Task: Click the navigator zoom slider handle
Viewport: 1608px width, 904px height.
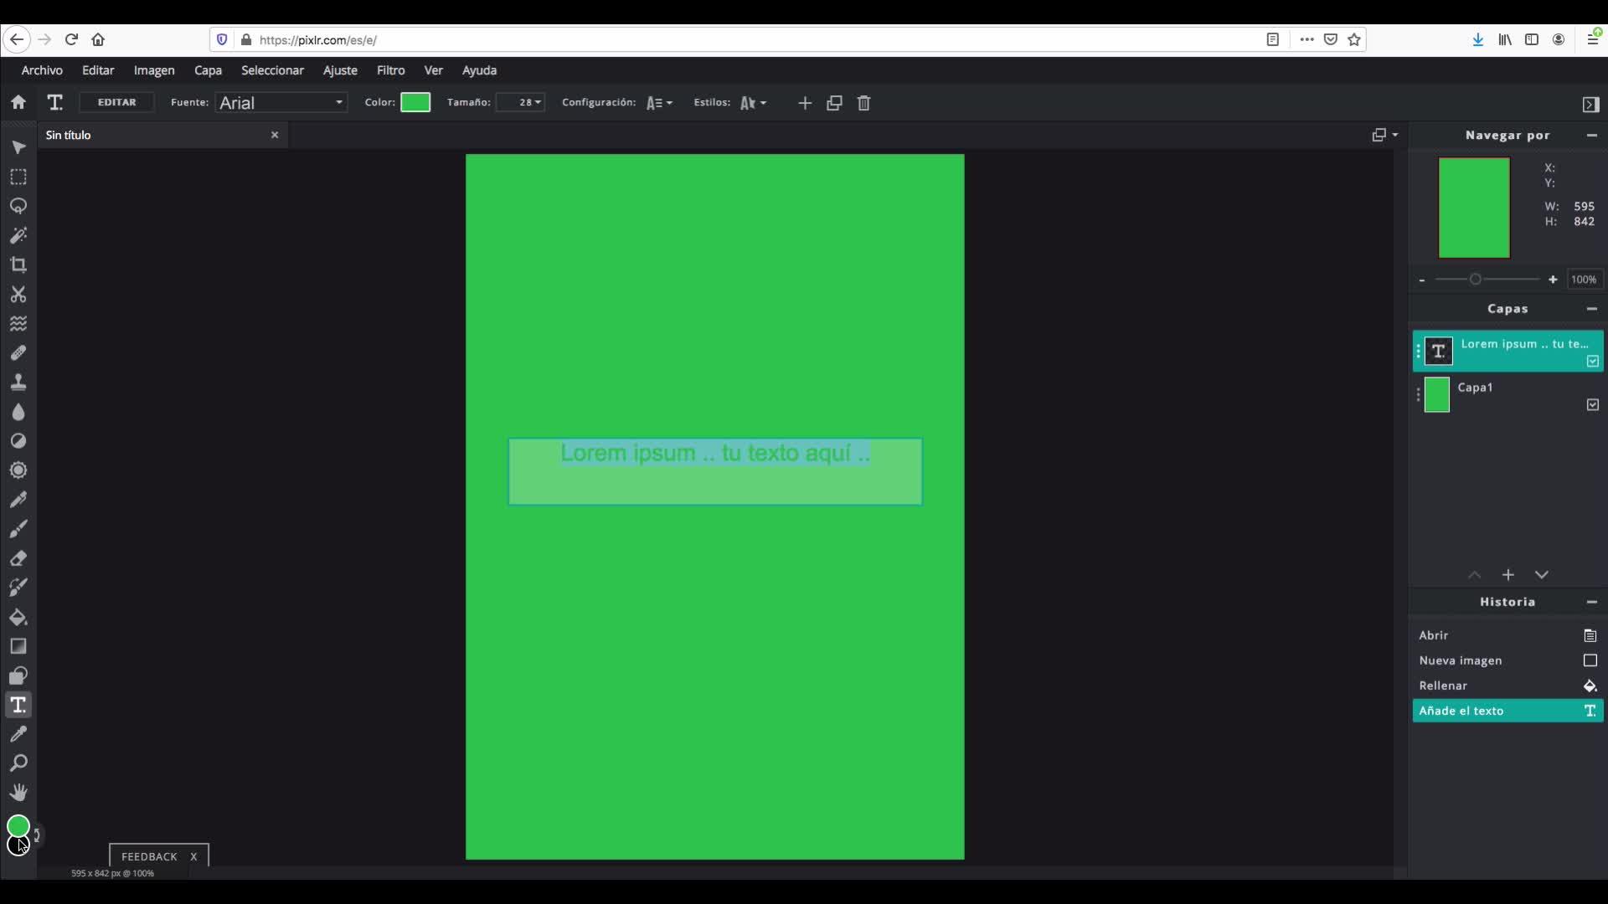Action: click(1476, 280)
